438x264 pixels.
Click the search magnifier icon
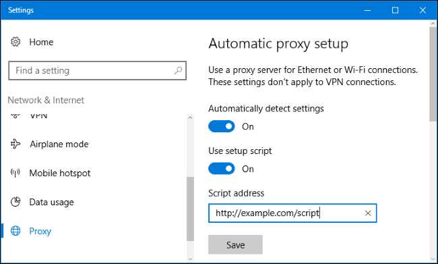click(x=178, y=70)
